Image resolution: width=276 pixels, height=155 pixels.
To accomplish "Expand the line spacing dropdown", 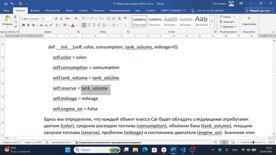I will click(x=108, y=25).
